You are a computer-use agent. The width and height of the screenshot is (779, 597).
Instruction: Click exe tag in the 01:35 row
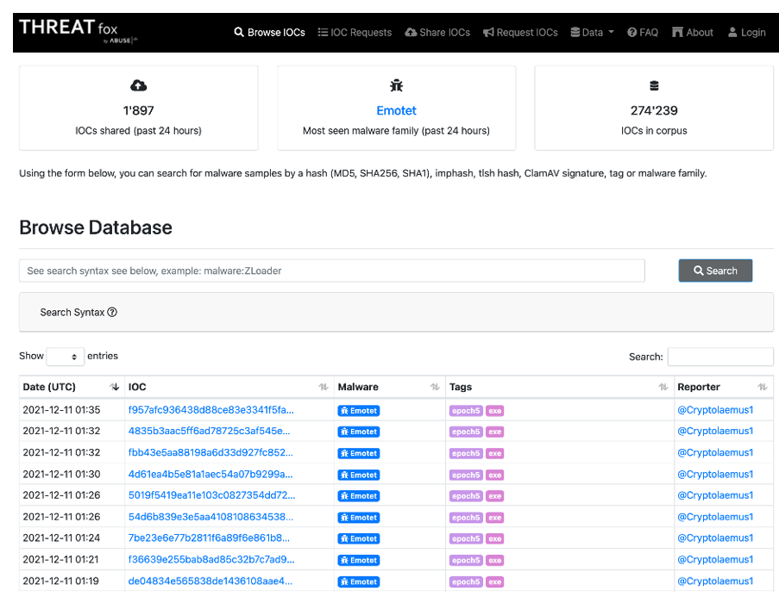pyautogui.click(x=495, y=411)
